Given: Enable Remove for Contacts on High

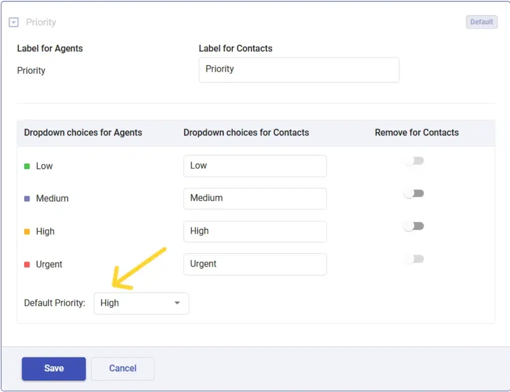Looking at the screenshot, I should point(414,226).
